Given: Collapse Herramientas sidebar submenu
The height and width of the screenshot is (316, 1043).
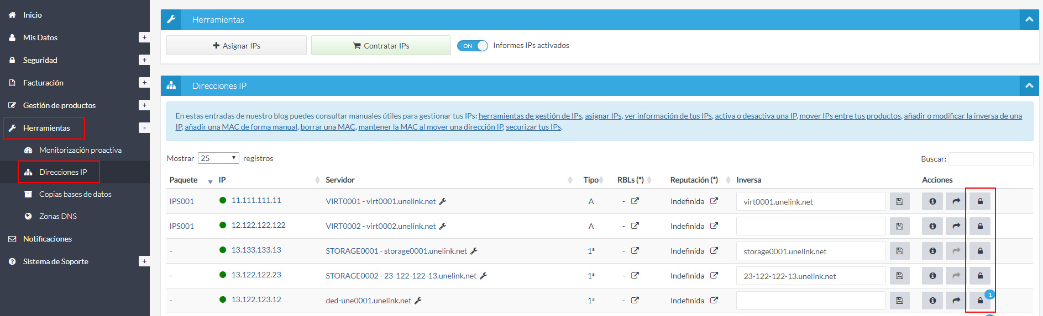Looking at the screenshot, I should click(x=144, y=128).
